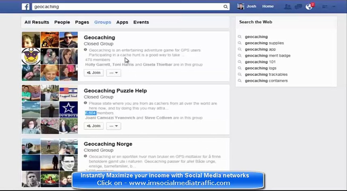Open Josh's profile picture icon
The width and height of the screenshot is (347, 191).
point(241,6)
